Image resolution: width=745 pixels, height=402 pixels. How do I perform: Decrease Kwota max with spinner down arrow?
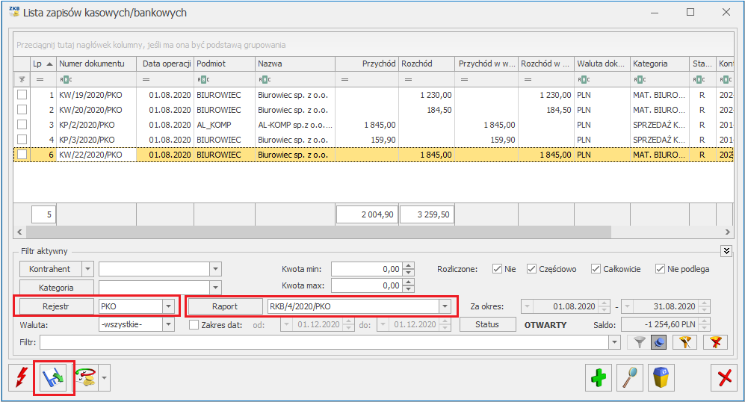[408, 289]
